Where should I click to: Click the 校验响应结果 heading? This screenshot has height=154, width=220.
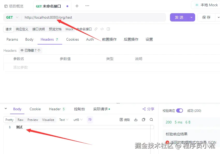click(176, 134)
